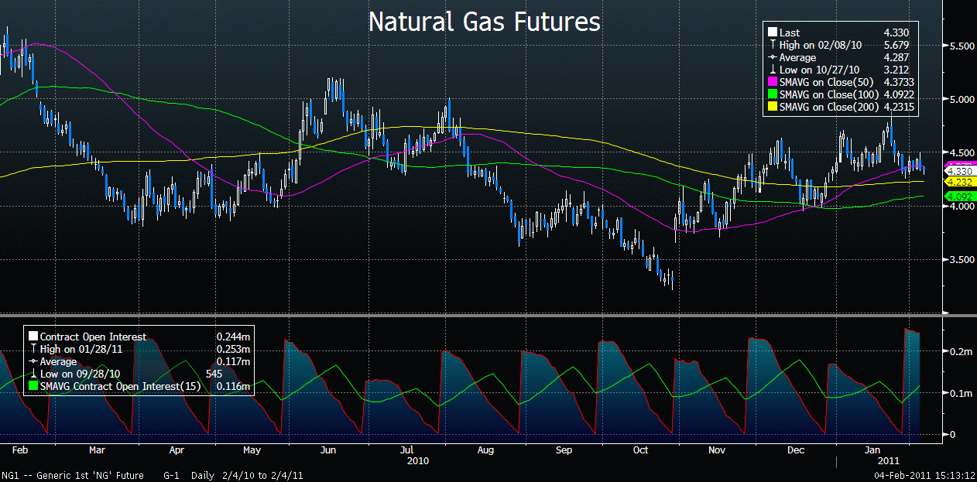This screenshot has height=482, width=977.
Task: Click the white 4.330 last price tag
Action: pos(960,171)
